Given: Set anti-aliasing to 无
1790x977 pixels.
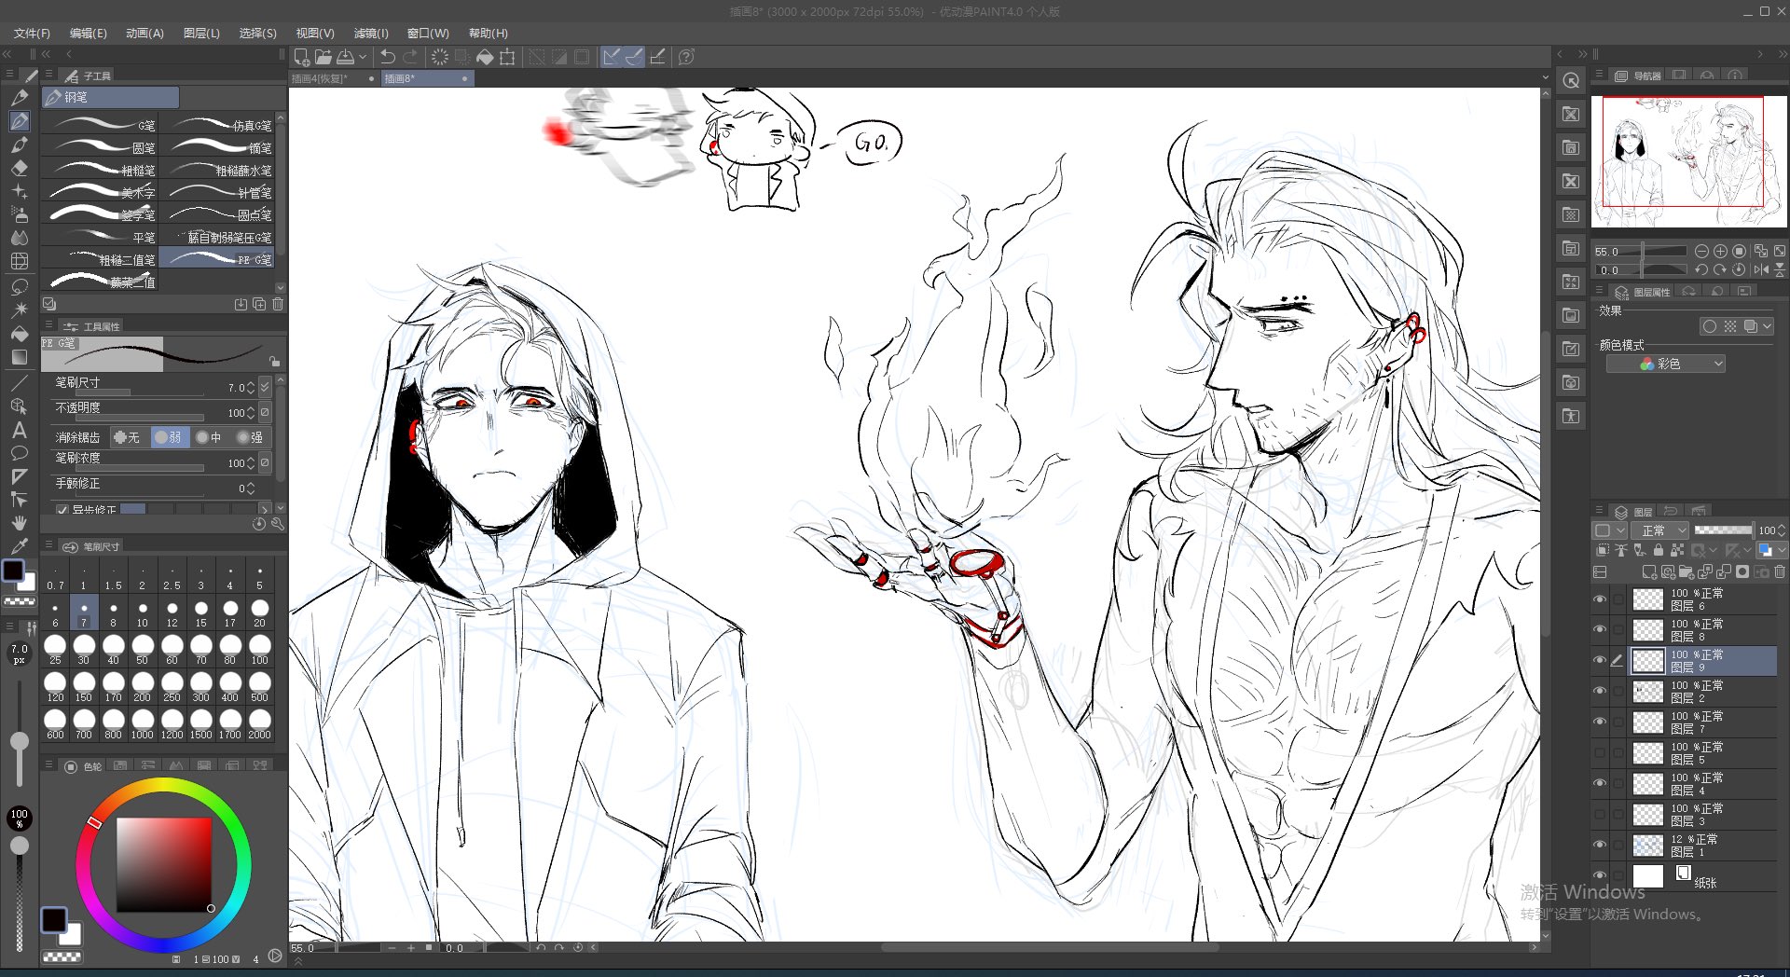Looking at the screenshot, I should tap(128, 437).
